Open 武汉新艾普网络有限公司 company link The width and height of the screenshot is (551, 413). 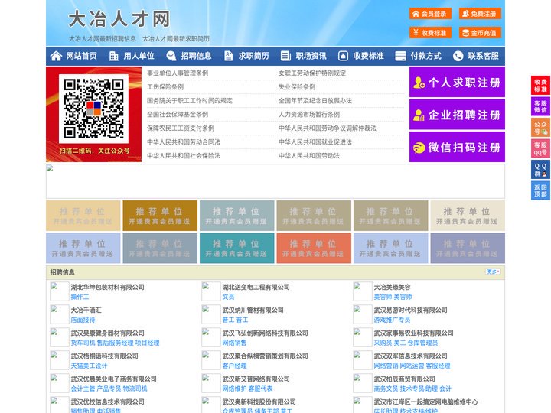(x=256, y=379)
